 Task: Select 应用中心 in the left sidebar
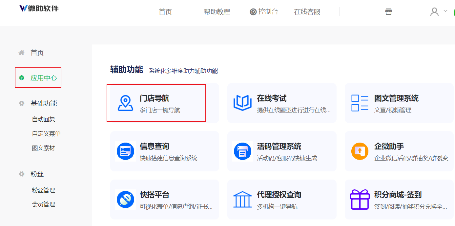tap(43, 78)
